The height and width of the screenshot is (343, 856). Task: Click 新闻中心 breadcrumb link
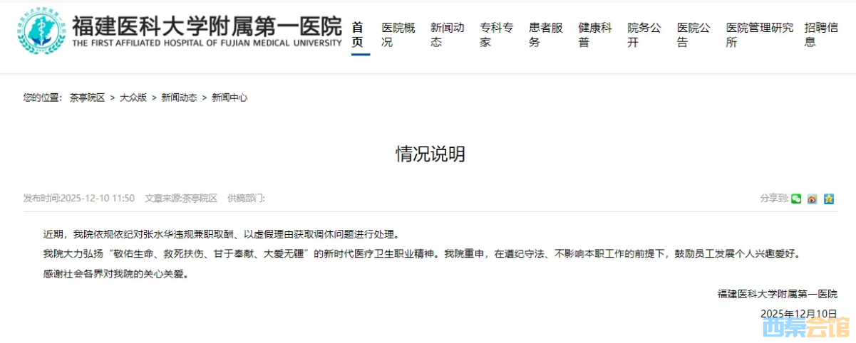pos(230,97)
